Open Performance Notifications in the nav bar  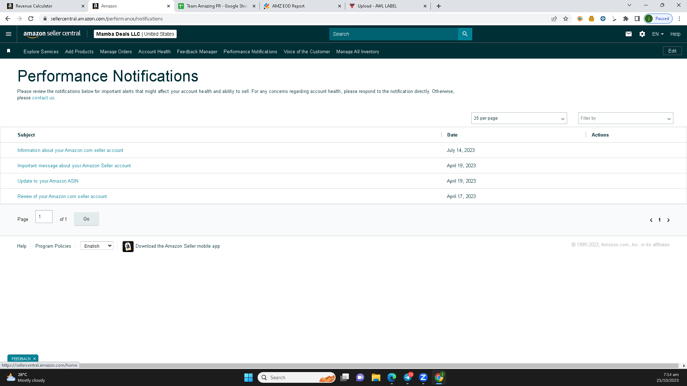tap(250, 51)
